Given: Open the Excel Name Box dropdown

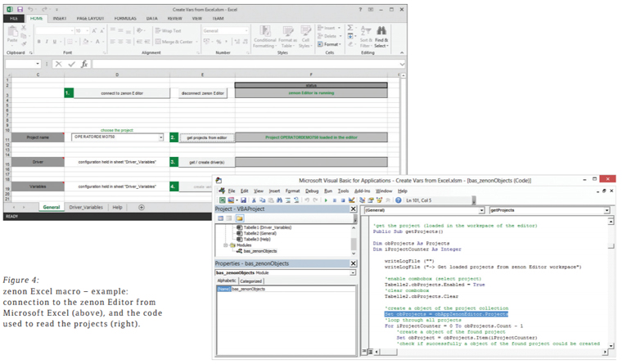Looking at the screenshot, I should tap(38, 64).
